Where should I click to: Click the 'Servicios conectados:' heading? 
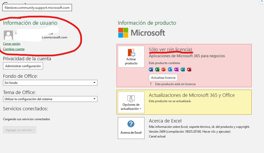[x=26, y=109]
